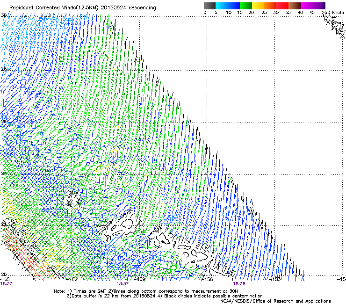Screen dimensions: 346x304
Task: Click the legend label '25'
Action: tap(264, 13)
